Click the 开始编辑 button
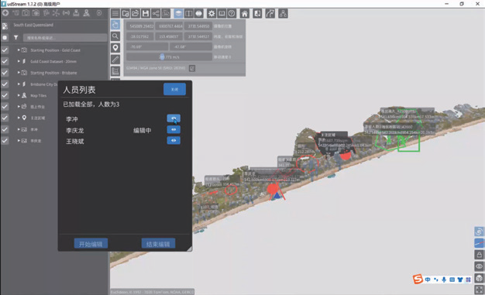This screenshot has width=485, height=295. coord(91,244)
